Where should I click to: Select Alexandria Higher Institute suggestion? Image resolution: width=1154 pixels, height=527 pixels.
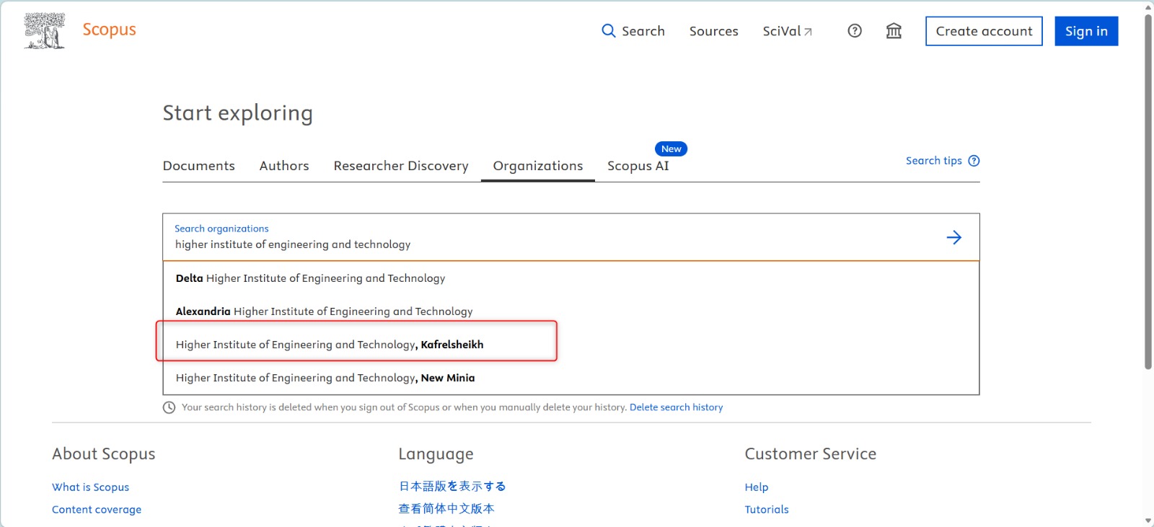coord(571,311)
